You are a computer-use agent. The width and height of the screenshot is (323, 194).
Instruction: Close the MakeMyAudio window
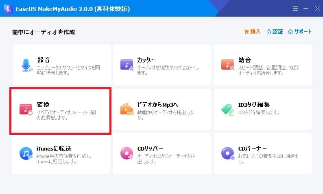click(x=317, y=9)
